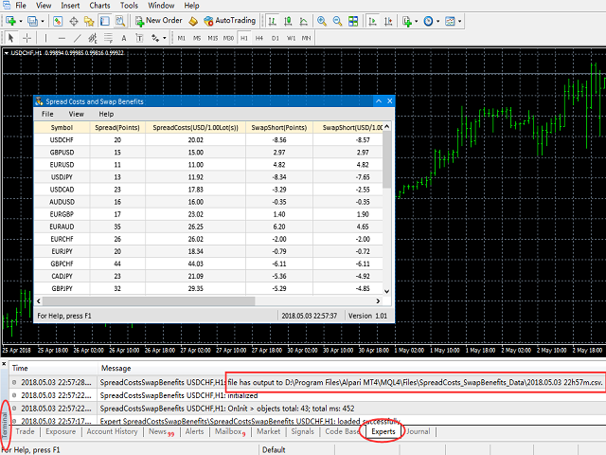Image resolution: width=606 pixels, height=455 pixels.
Task: Open Help menu in Spread Costs window
Action: [x=106, y=114]
